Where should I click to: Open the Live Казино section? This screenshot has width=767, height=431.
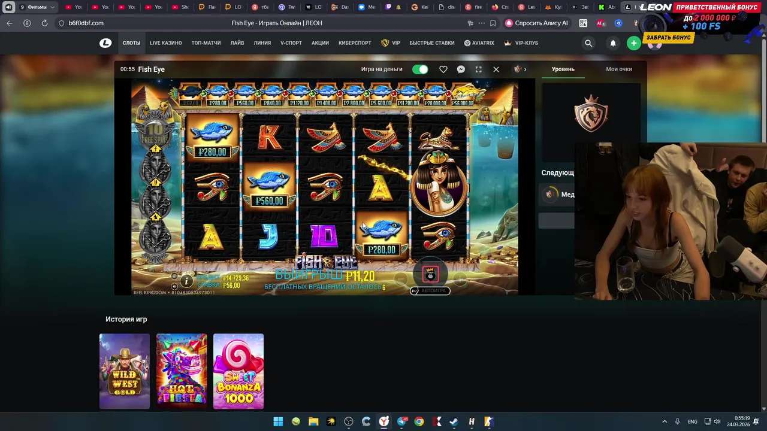click(x=166, y=43)
